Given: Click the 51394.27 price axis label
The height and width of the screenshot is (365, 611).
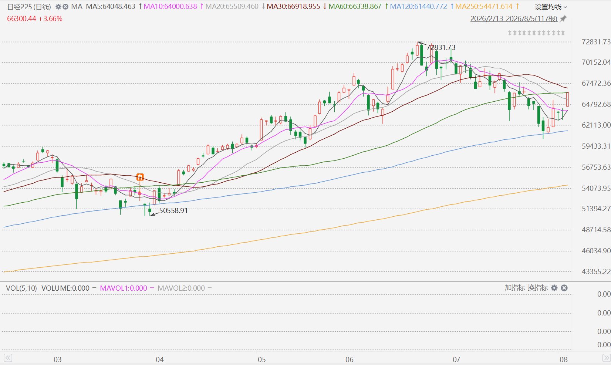Looking at the screenshot, I should (x=596, y=209).
